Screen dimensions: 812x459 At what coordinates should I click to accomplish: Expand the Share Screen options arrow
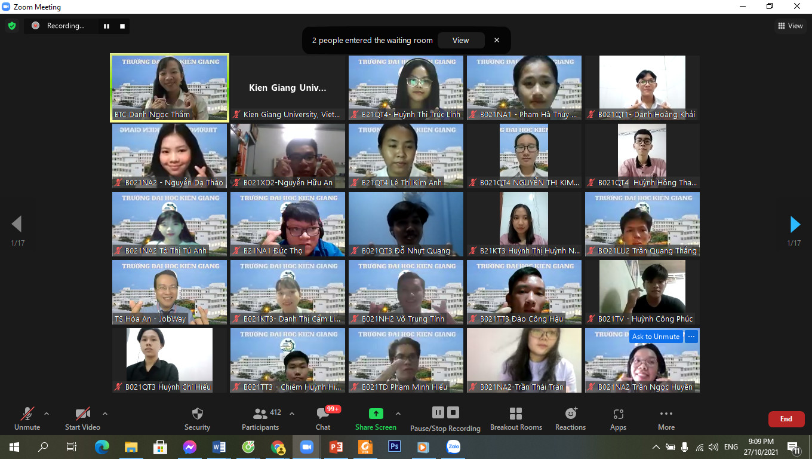click(x=398, y=414)
